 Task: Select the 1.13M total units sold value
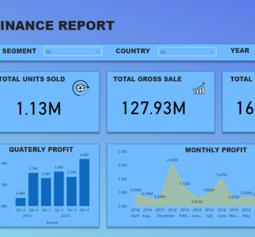39,109
